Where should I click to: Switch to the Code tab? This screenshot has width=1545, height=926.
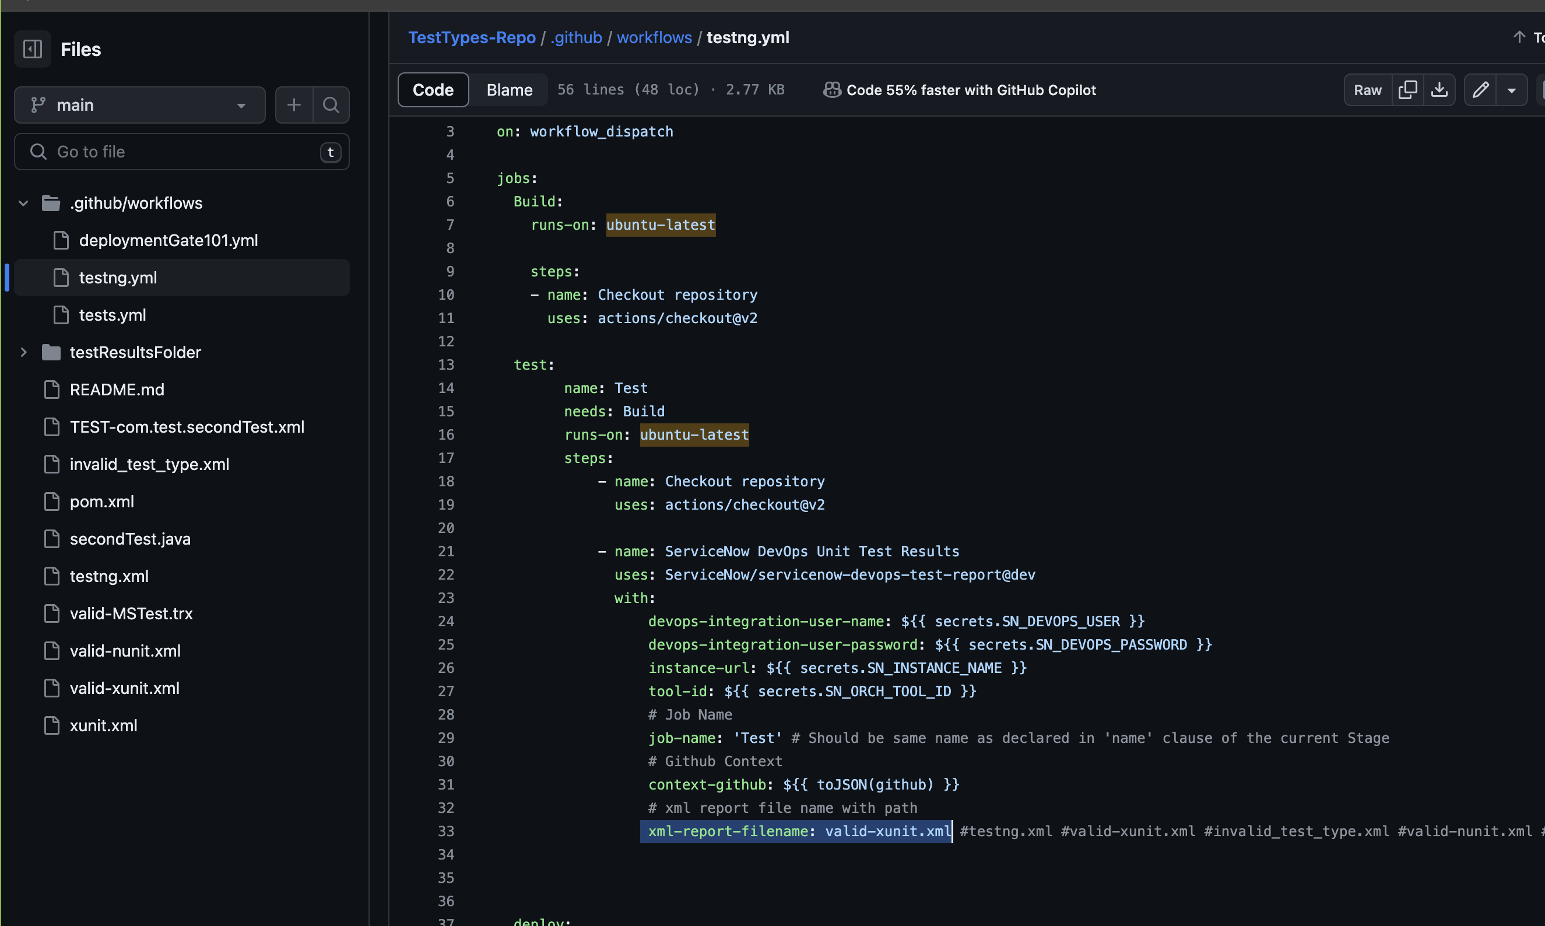[433, 90]
